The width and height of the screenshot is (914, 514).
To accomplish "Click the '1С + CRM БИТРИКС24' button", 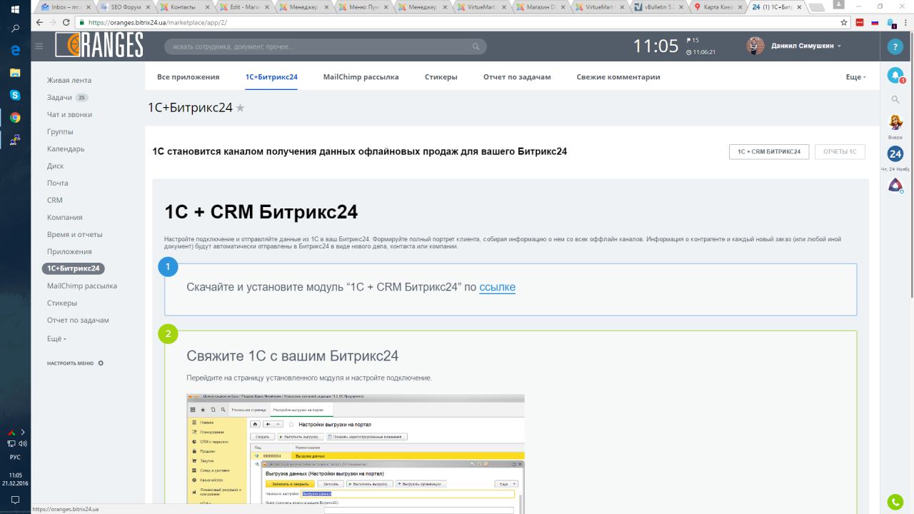I will 769,151.
